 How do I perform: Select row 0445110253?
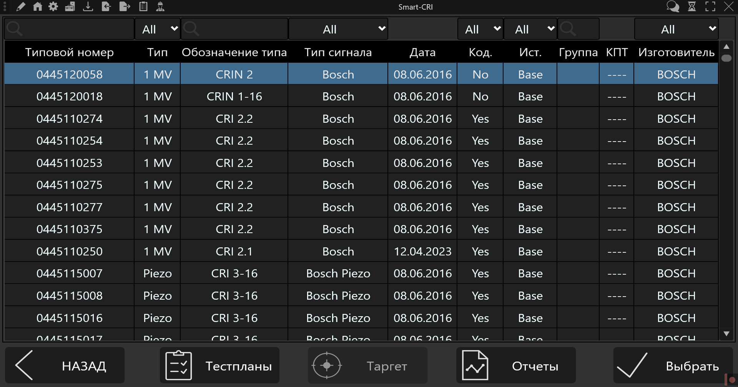361,163
